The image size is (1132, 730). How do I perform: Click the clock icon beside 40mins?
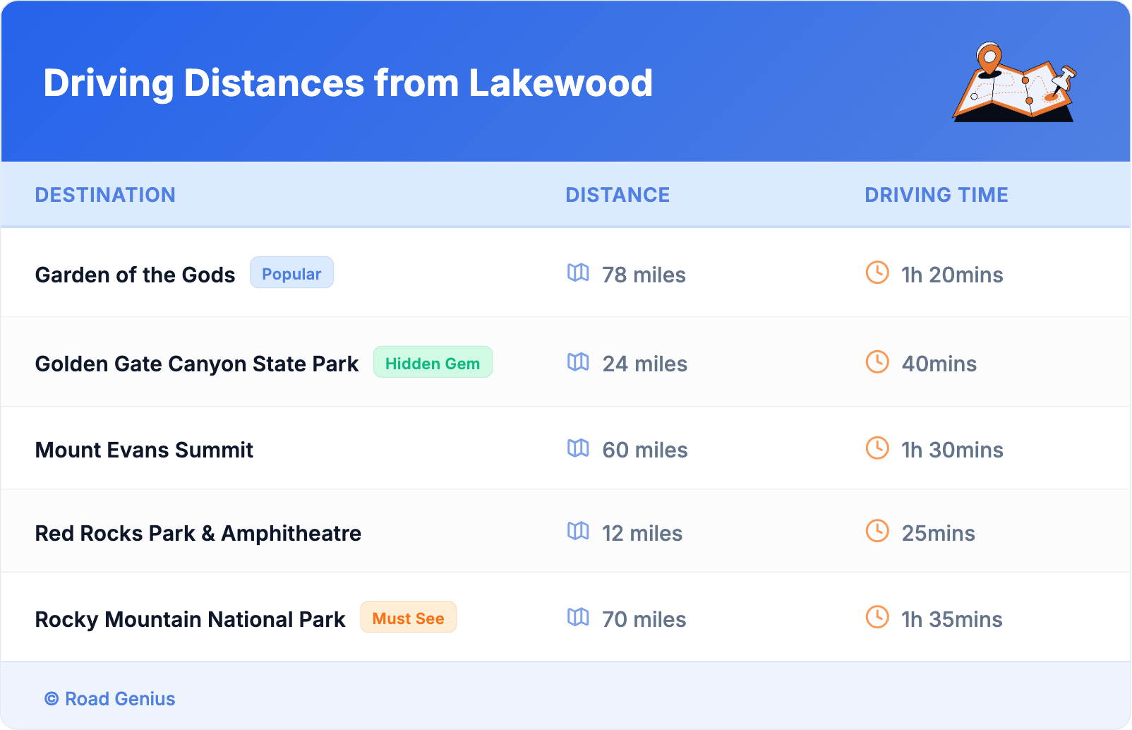(x=877, y=362)
